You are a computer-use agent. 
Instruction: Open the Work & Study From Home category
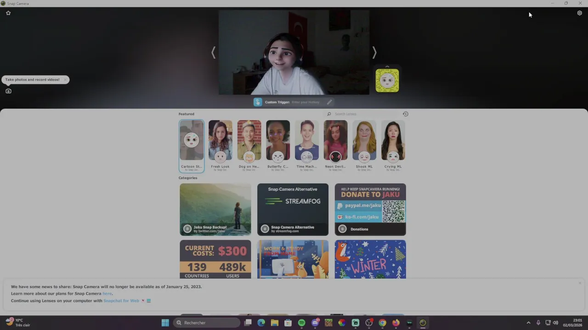293,259
